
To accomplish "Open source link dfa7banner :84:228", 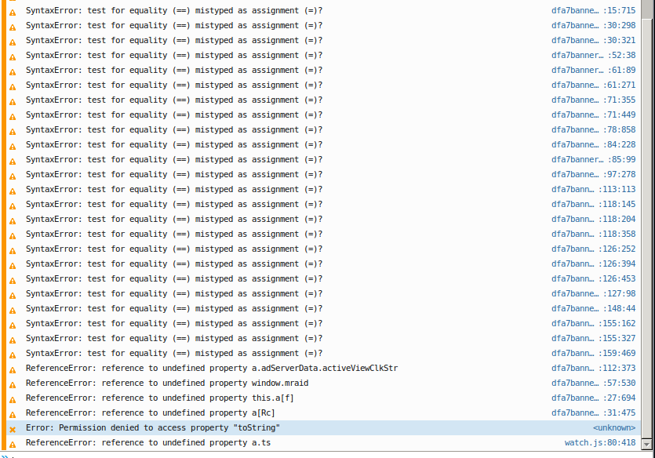I will [593, 144].
